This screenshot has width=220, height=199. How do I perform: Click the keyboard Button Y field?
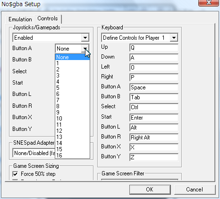(x=154, y=157)
